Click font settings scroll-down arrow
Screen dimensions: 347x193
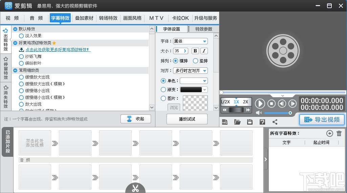coord(216,108)
